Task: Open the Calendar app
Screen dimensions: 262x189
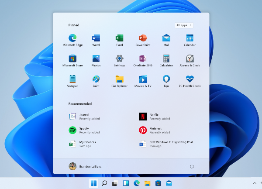Action: click(190, 40)
